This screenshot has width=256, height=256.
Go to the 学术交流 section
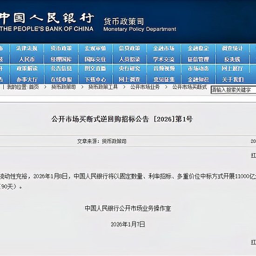point(164,60)
